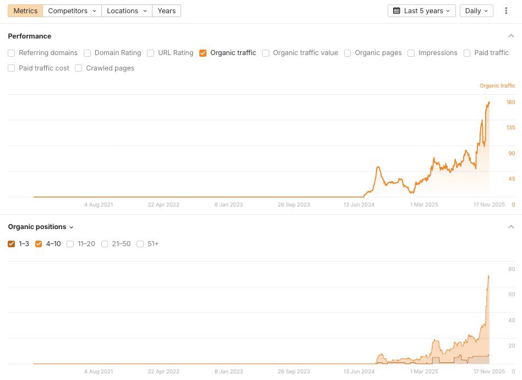This screenshot has width=522, height=380.
Task: Open the Locations dropdown
Action: [127, 10]
